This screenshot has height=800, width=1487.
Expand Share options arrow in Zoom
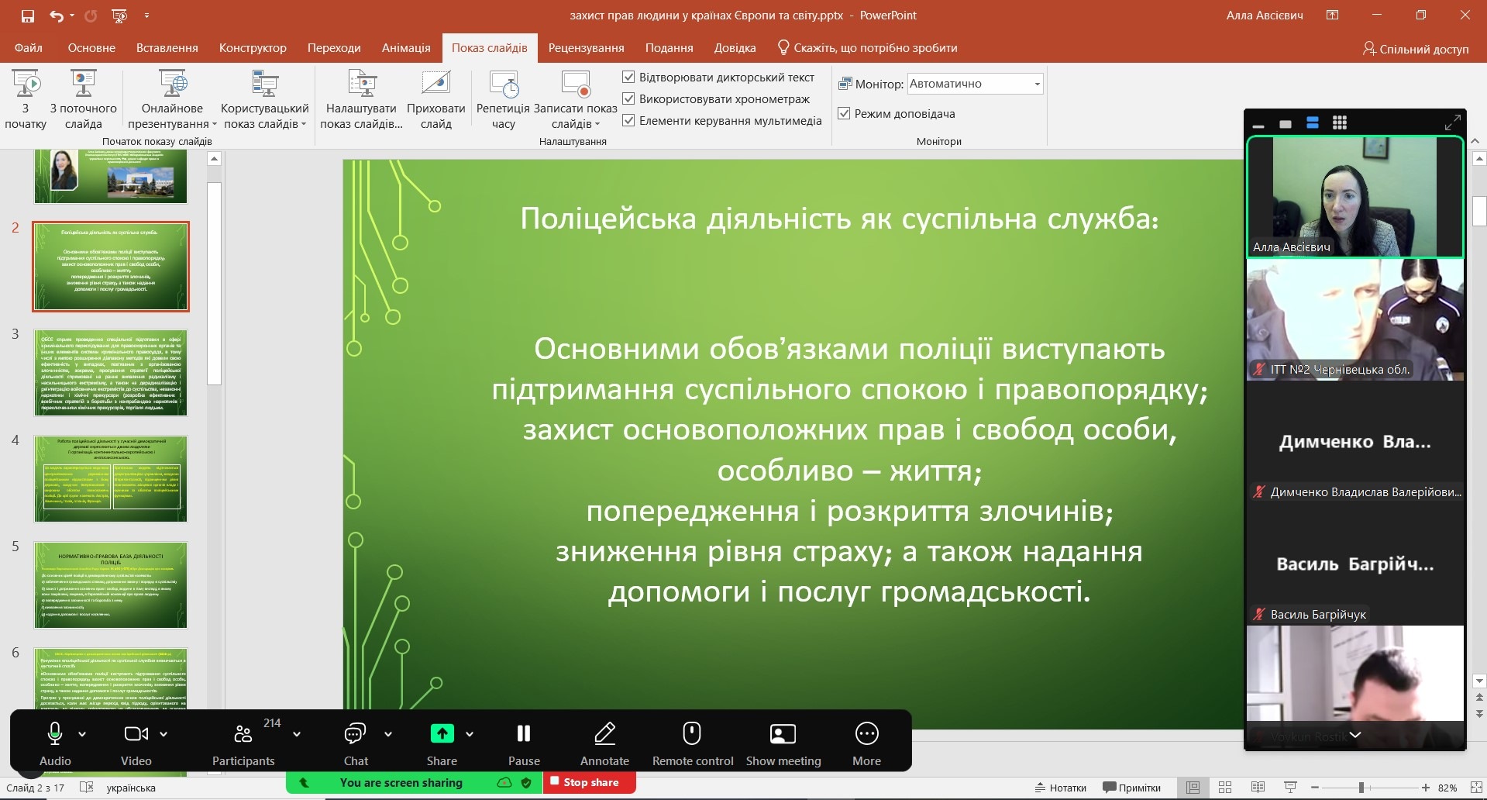[x=470, y=734]
